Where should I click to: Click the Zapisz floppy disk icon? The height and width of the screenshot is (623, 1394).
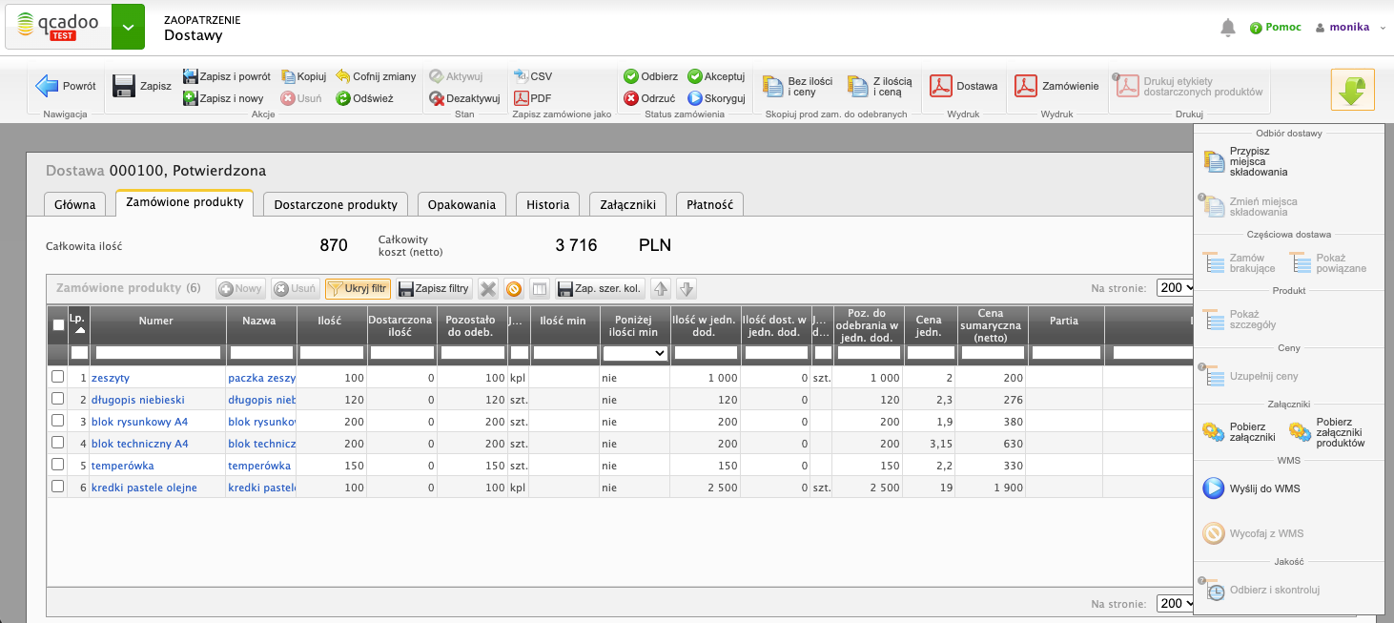tap(124, 87)
